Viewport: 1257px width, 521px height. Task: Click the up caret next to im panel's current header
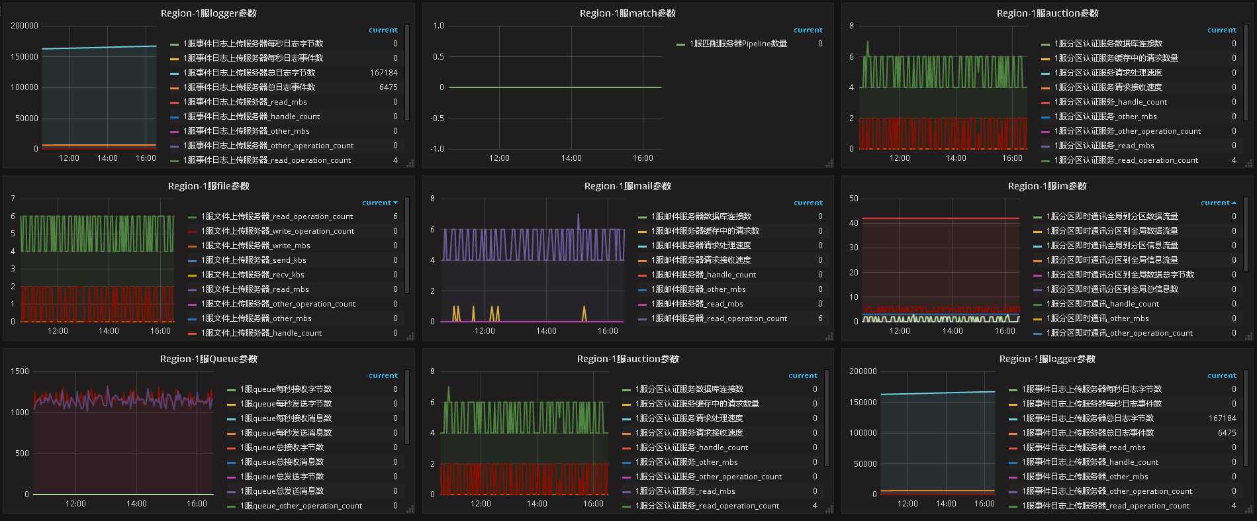pyautogui.click(x=1234, y=203)
